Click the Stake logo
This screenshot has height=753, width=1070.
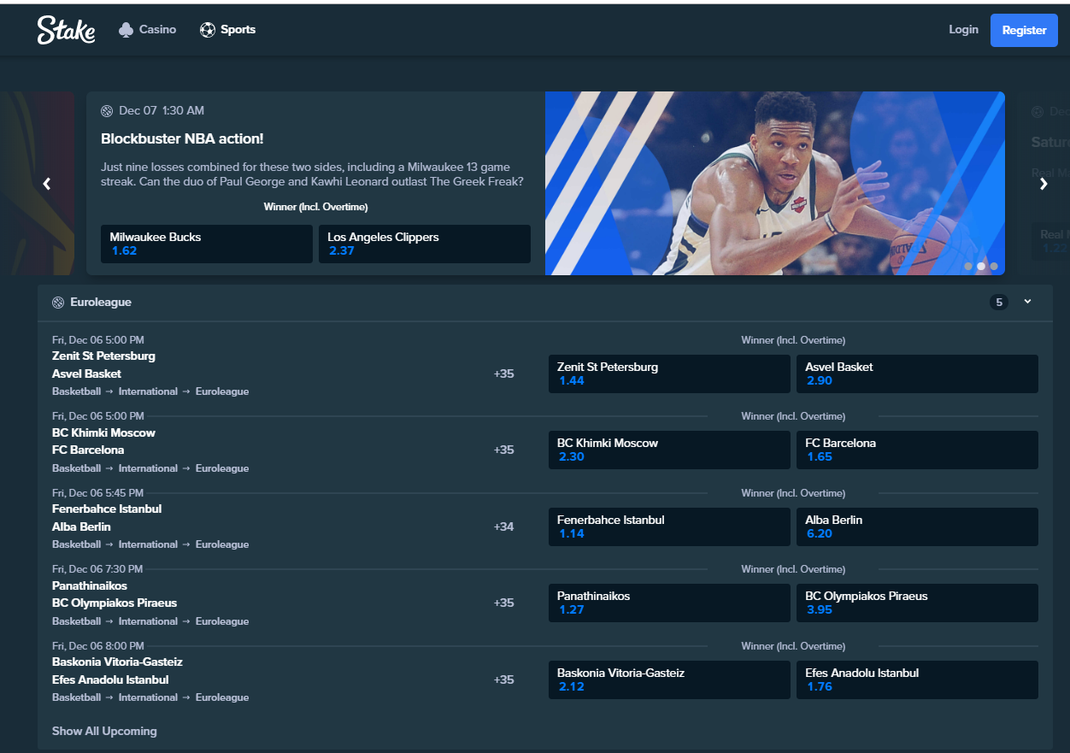pyautogui.click(x=66, y=30)
